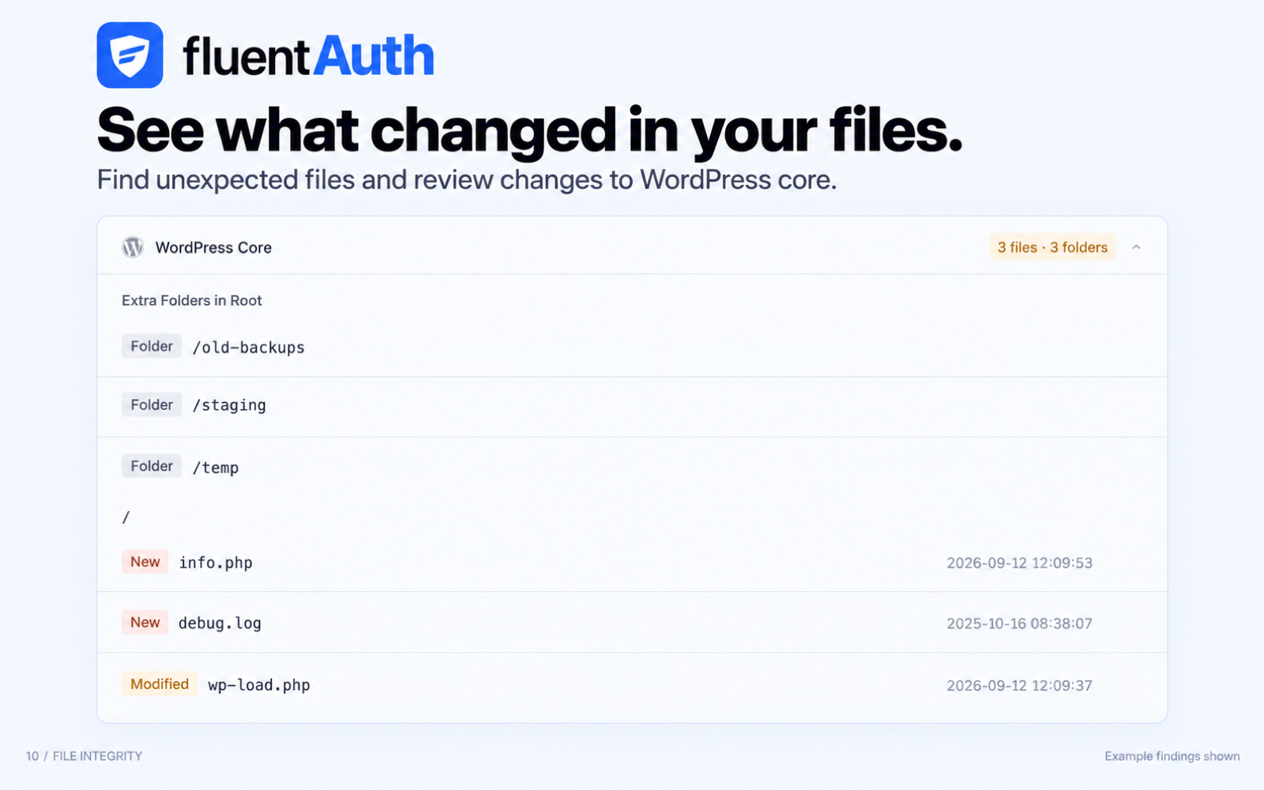Click the '10 / FILE INTEGRITY' footer label
The height and width of the screenshot is (790, 1264).
click(84, 756)
